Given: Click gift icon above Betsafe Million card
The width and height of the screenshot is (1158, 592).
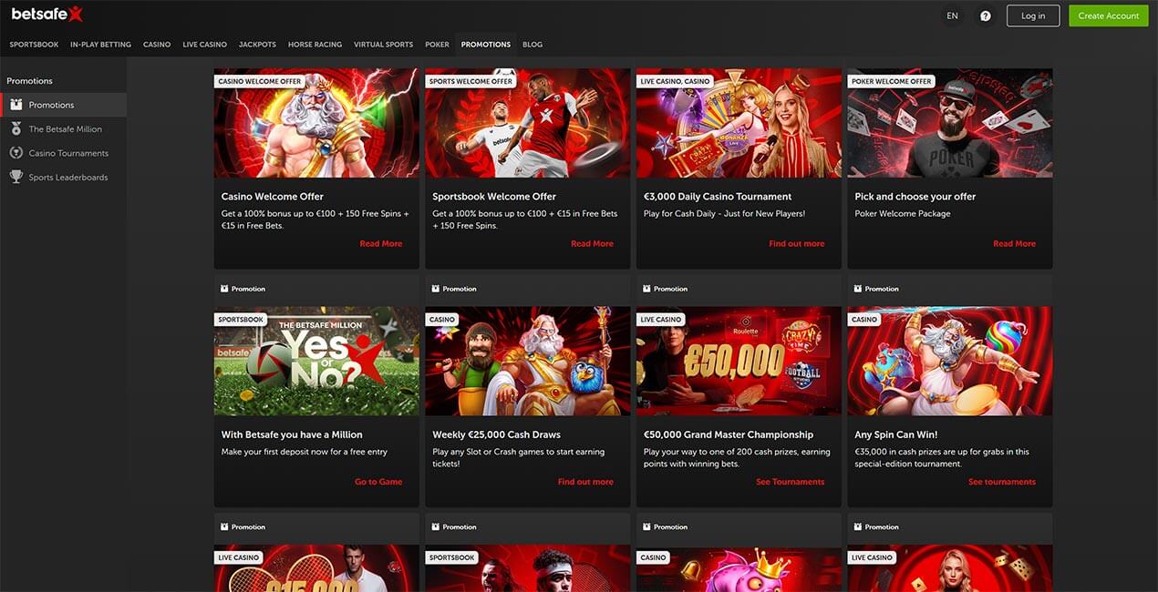Looking at the screenshot, I should [x=225, y=289].
